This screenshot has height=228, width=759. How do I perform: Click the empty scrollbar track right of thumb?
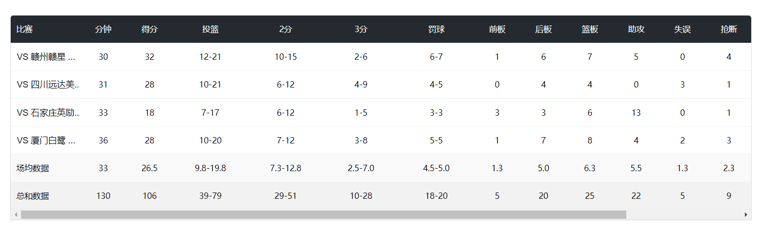[x=683, y=215]
